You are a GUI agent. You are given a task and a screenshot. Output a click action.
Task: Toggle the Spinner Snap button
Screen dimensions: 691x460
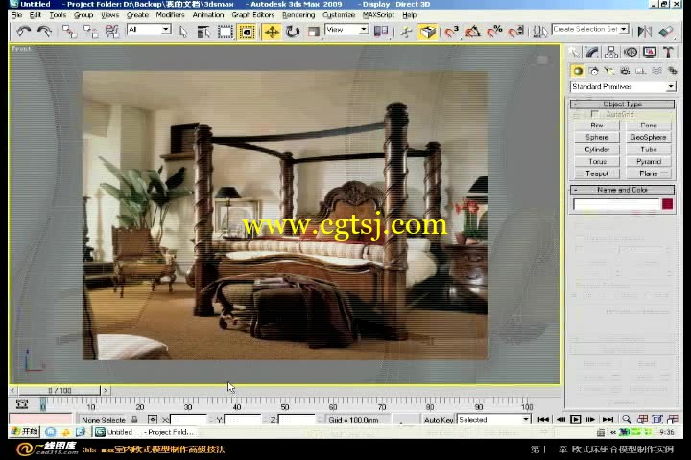tap(516, 32)
